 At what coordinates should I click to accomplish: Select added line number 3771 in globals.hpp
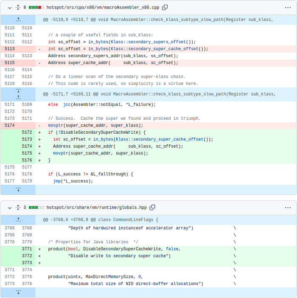coord(27,249)
